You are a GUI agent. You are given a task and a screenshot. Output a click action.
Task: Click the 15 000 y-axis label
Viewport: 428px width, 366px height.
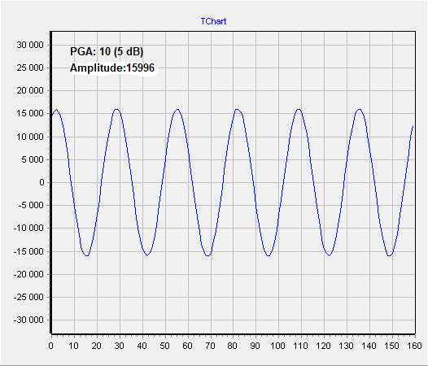pos(30,114)
